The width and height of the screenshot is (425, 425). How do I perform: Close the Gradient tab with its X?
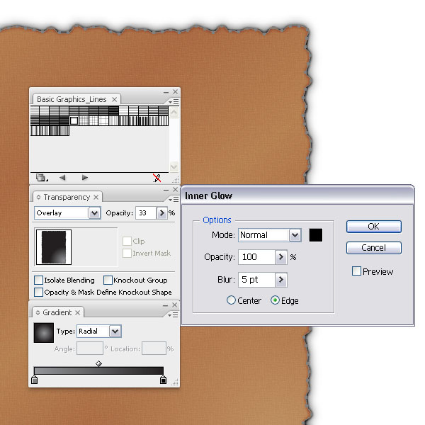(x=77, y=313)
